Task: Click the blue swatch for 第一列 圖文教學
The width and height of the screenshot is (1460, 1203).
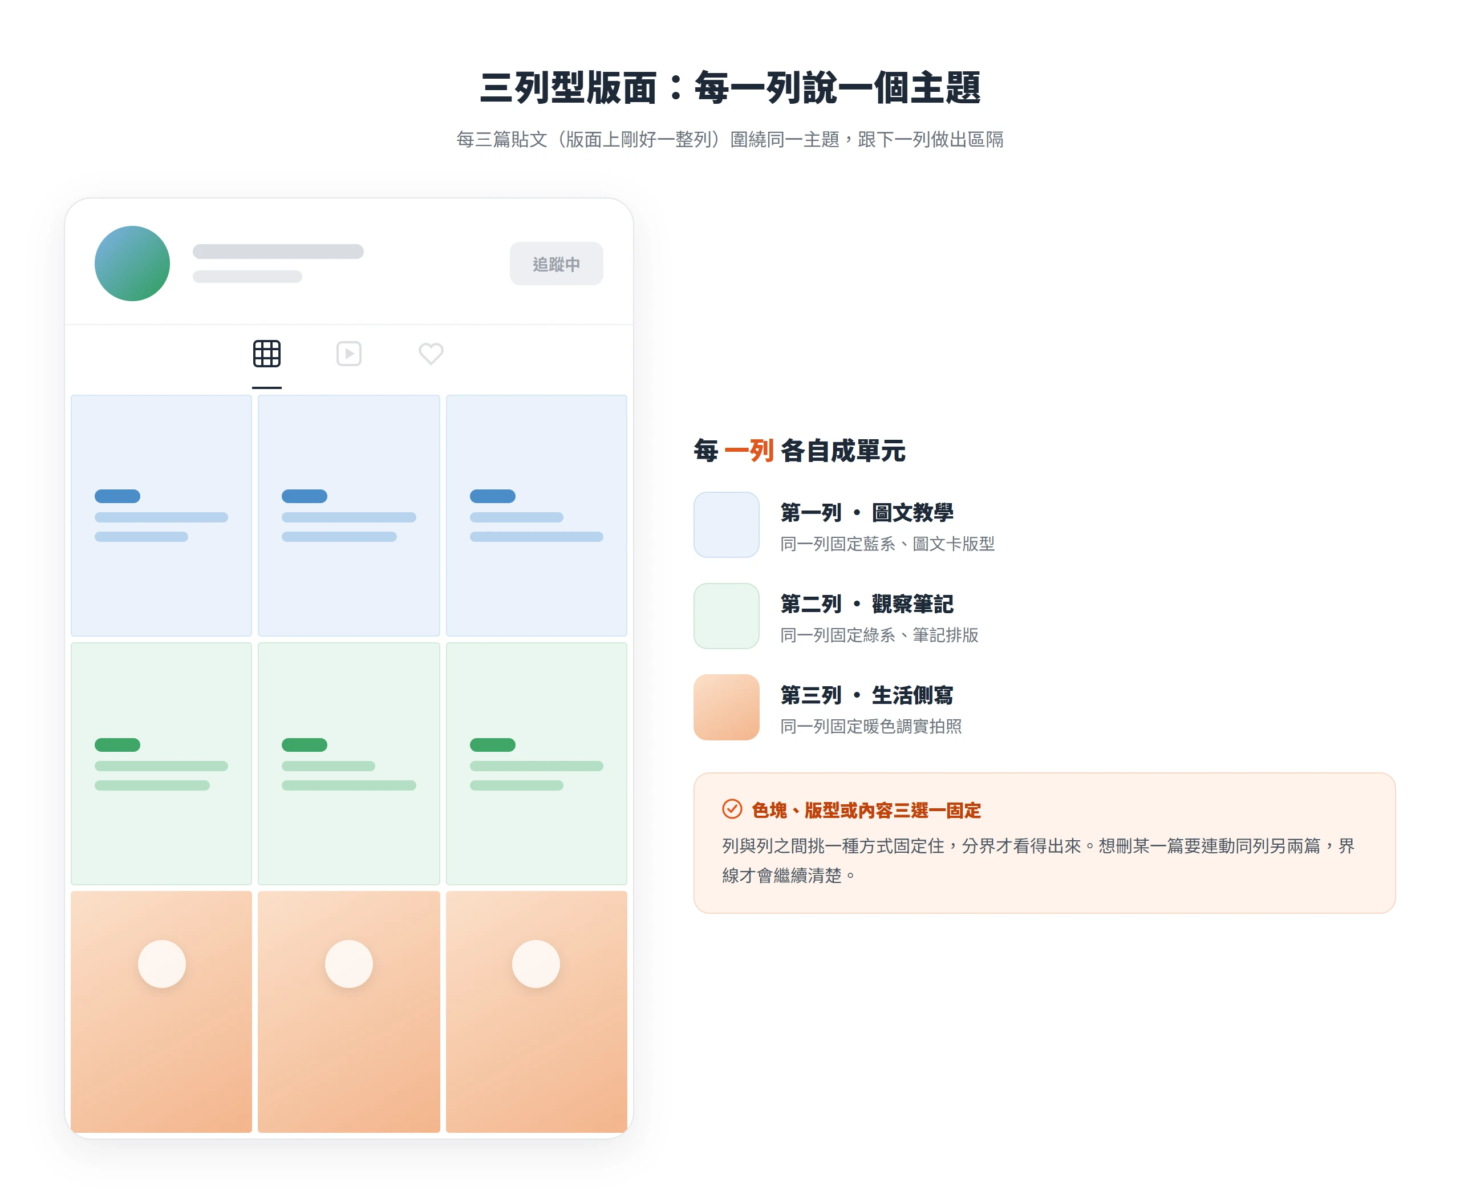Action: 726,525
